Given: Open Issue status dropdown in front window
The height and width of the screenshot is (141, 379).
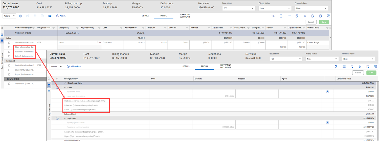Looking at the screenshot, I should pyautogui.click(x=286, y=59).
